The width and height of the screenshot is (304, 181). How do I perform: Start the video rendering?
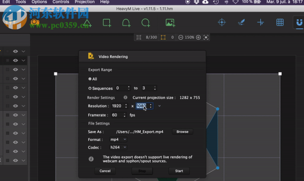179,171
